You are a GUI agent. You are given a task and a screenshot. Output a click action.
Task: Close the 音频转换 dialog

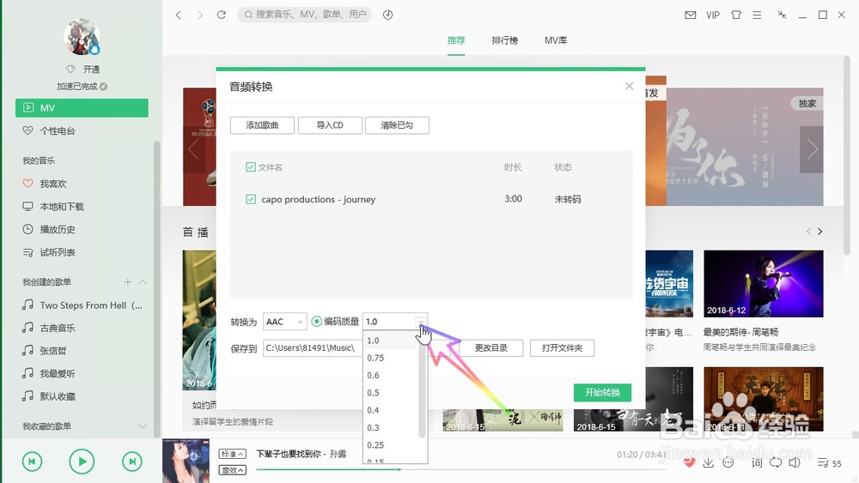(x=629, y=86)
